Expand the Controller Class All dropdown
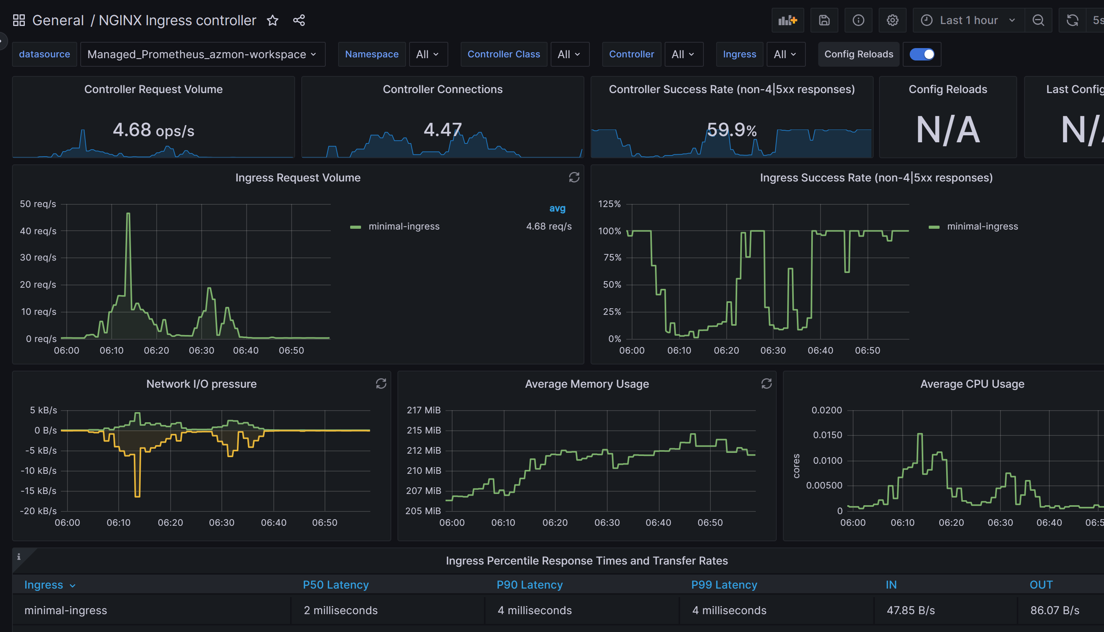 [570, 54]
